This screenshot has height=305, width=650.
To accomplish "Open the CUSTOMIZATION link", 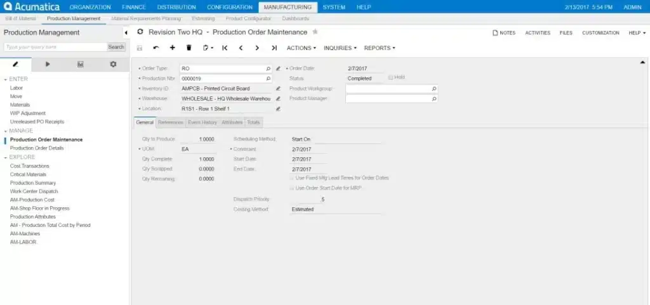I will 600,33.
